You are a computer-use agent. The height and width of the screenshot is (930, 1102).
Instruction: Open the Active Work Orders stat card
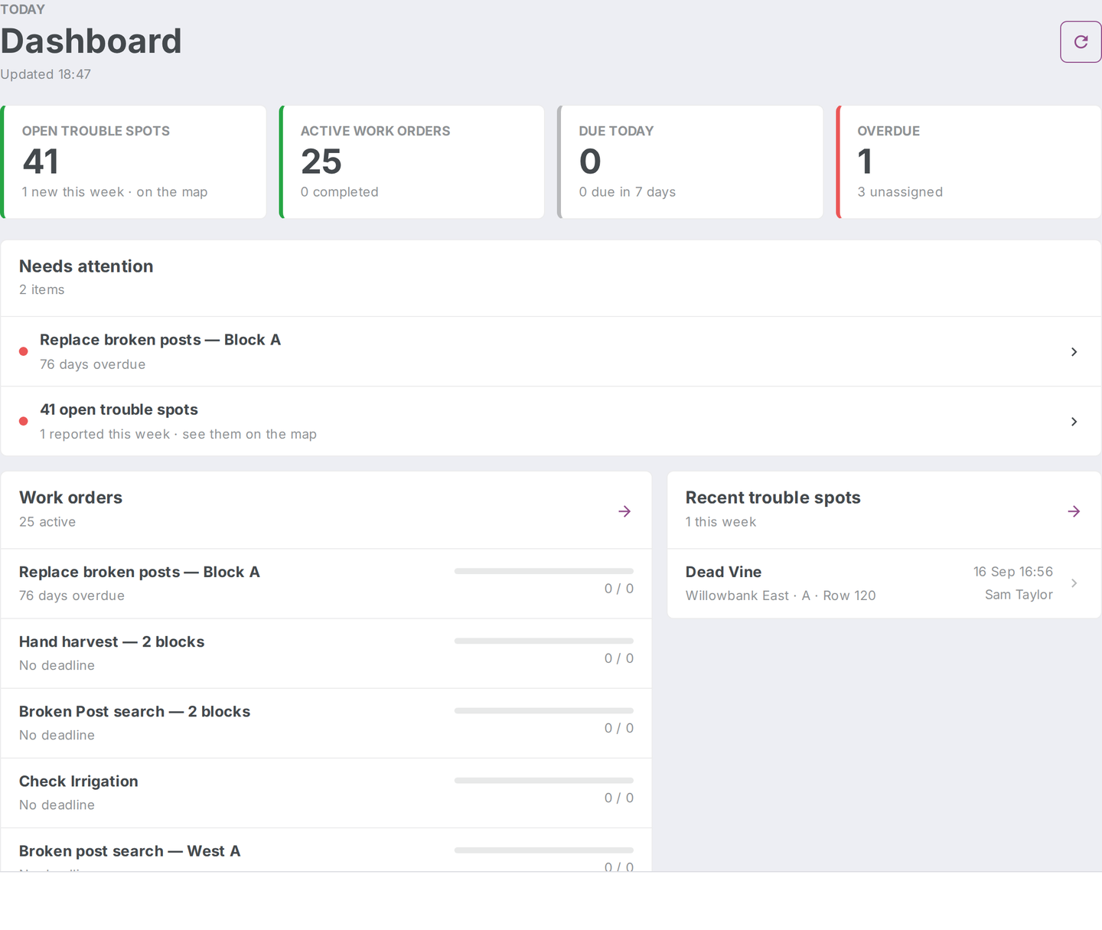pyautogui.click(x=412, y=162)
